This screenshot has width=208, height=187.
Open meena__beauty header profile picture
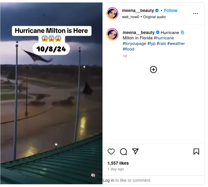tap(112, 13)
